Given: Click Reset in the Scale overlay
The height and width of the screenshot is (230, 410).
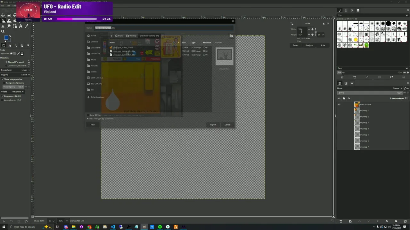Looking at the screenshot, I should coord(296,45).
